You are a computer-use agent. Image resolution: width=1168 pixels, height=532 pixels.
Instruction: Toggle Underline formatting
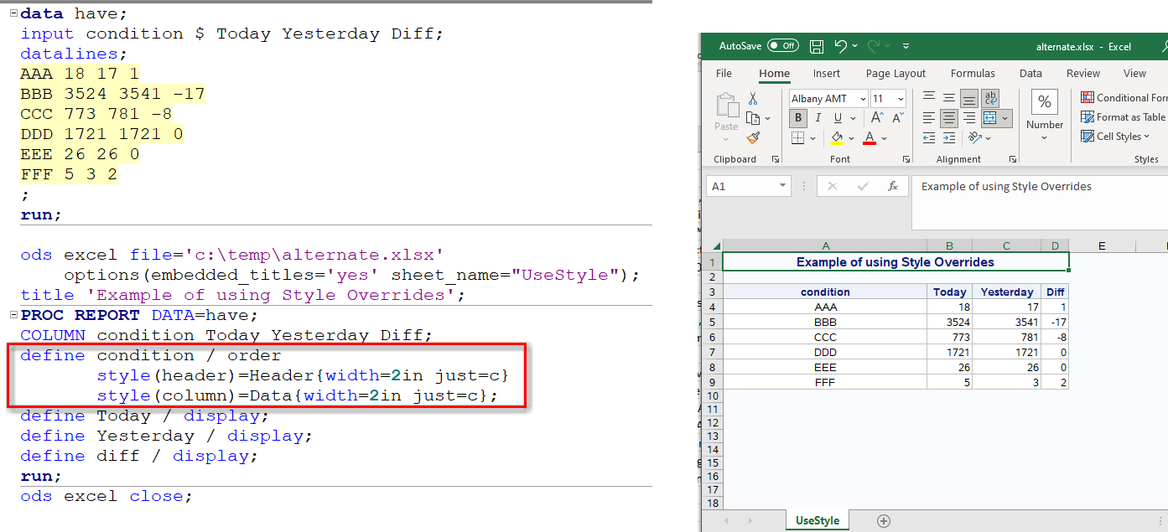point(837,118)
